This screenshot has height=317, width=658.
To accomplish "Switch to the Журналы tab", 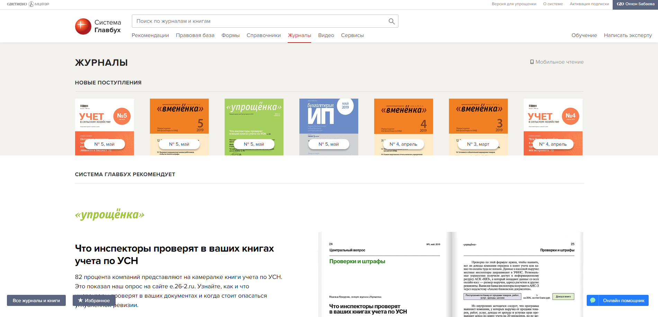I will [299, 35].
